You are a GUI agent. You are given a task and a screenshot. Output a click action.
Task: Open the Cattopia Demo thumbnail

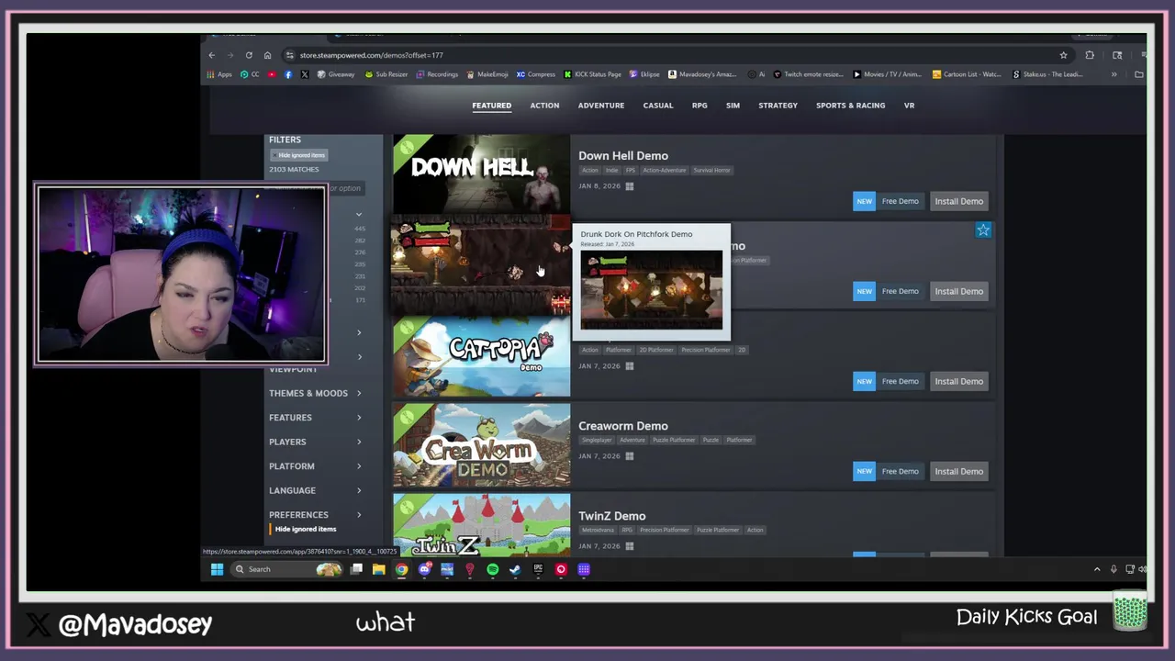point(481,356)
